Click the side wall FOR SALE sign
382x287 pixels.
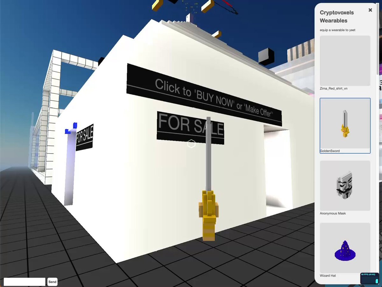pyautogui.click(x=84, y=137)
